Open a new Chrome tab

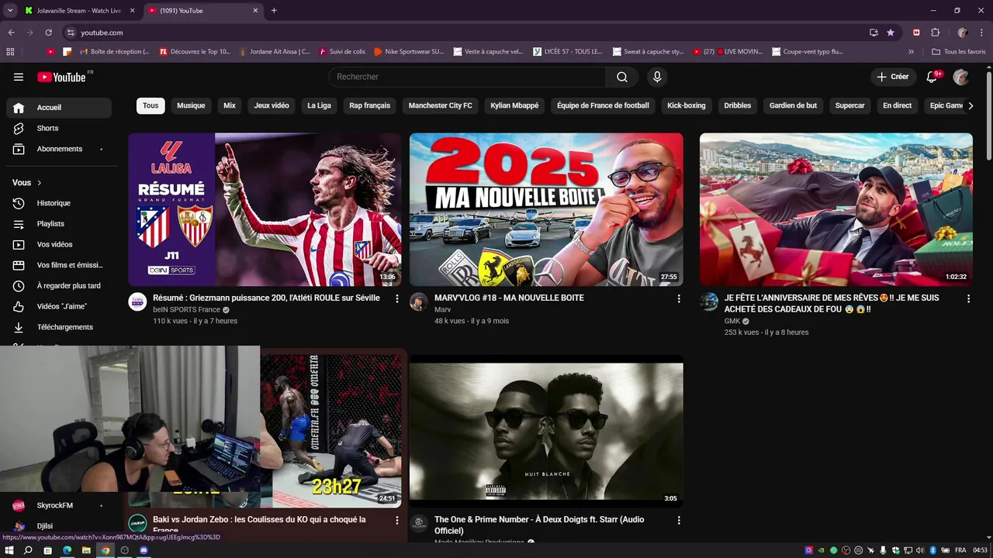coord(274,11)
